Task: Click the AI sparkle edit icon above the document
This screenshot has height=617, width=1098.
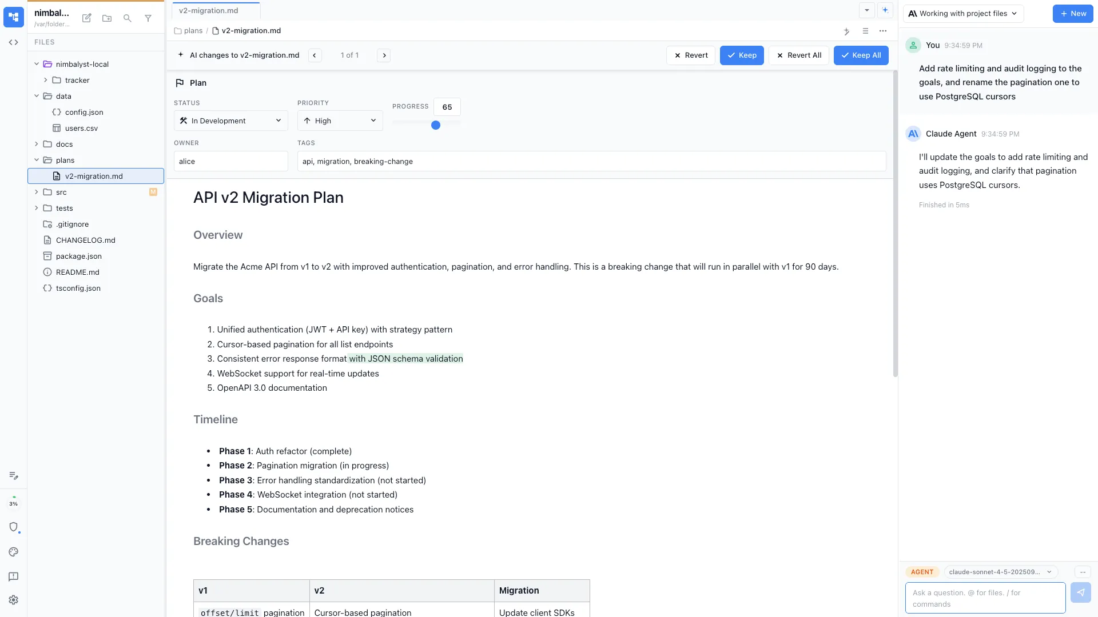Action: click(846, 31)
